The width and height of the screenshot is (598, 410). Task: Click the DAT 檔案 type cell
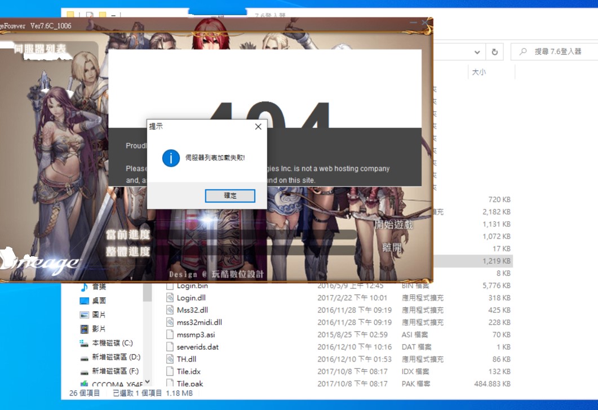[x=417, y=347]
